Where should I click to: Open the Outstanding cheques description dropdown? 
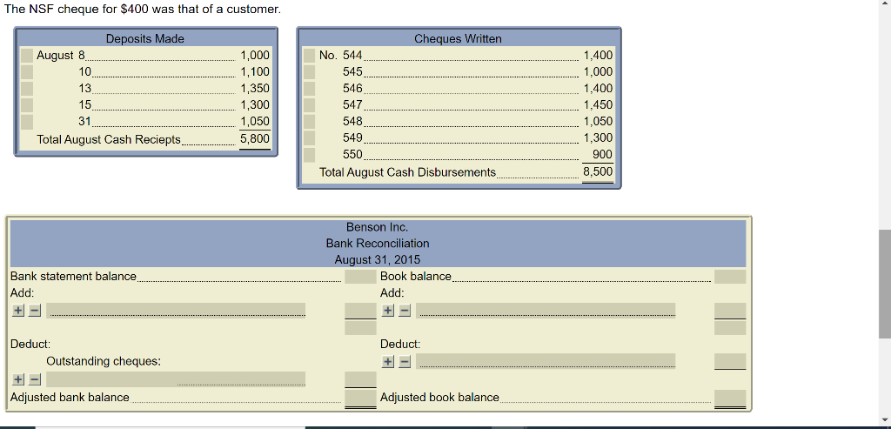coord(176,379)
